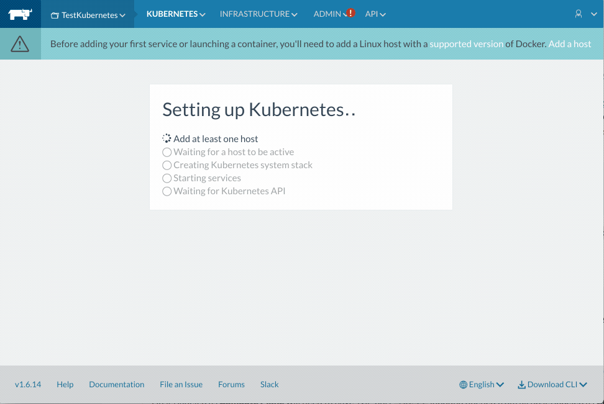Click the folder icon beside TestKubernetes

pos(55,16)
